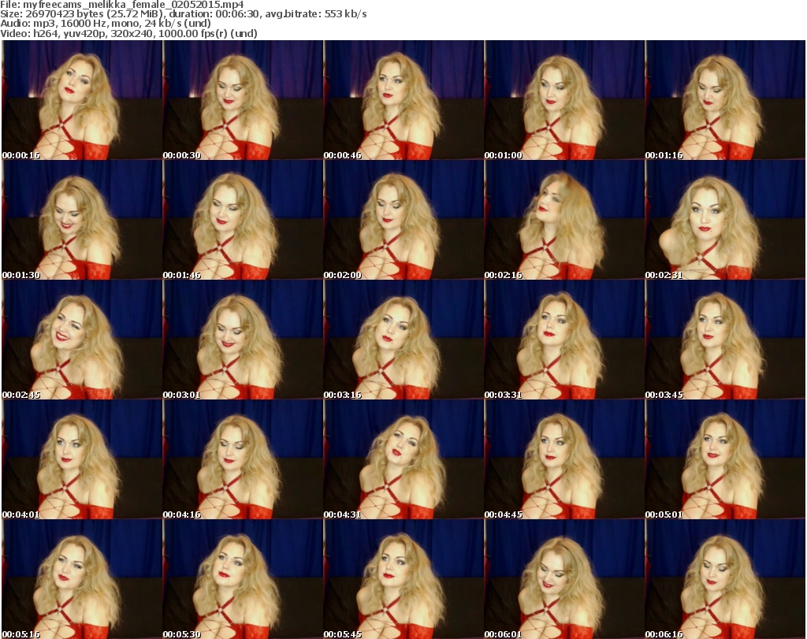Click the frame stamped 00:05:16

82,579
